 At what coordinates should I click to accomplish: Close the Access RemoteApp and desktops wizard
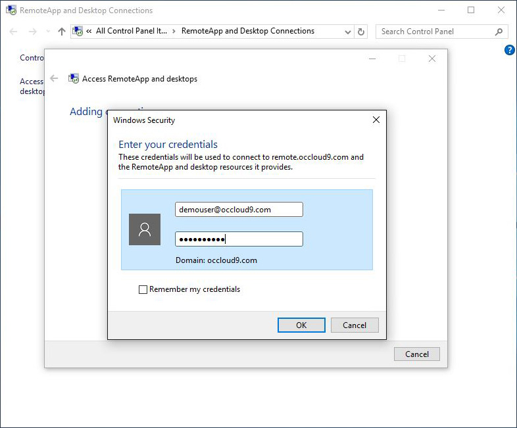(x=432, y=59)
